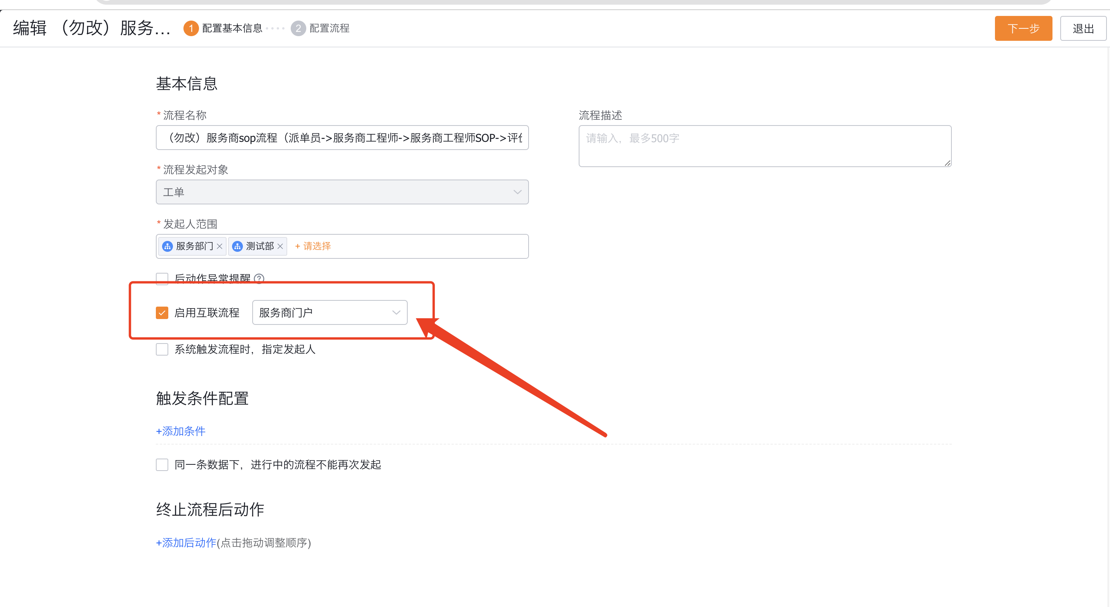1110x607 pixels.
Task: Click the +添加条件 link
Action: pos(181,431)
